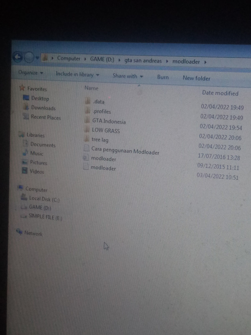
Task: Click the Libraries icon
Action: point(21,134)
